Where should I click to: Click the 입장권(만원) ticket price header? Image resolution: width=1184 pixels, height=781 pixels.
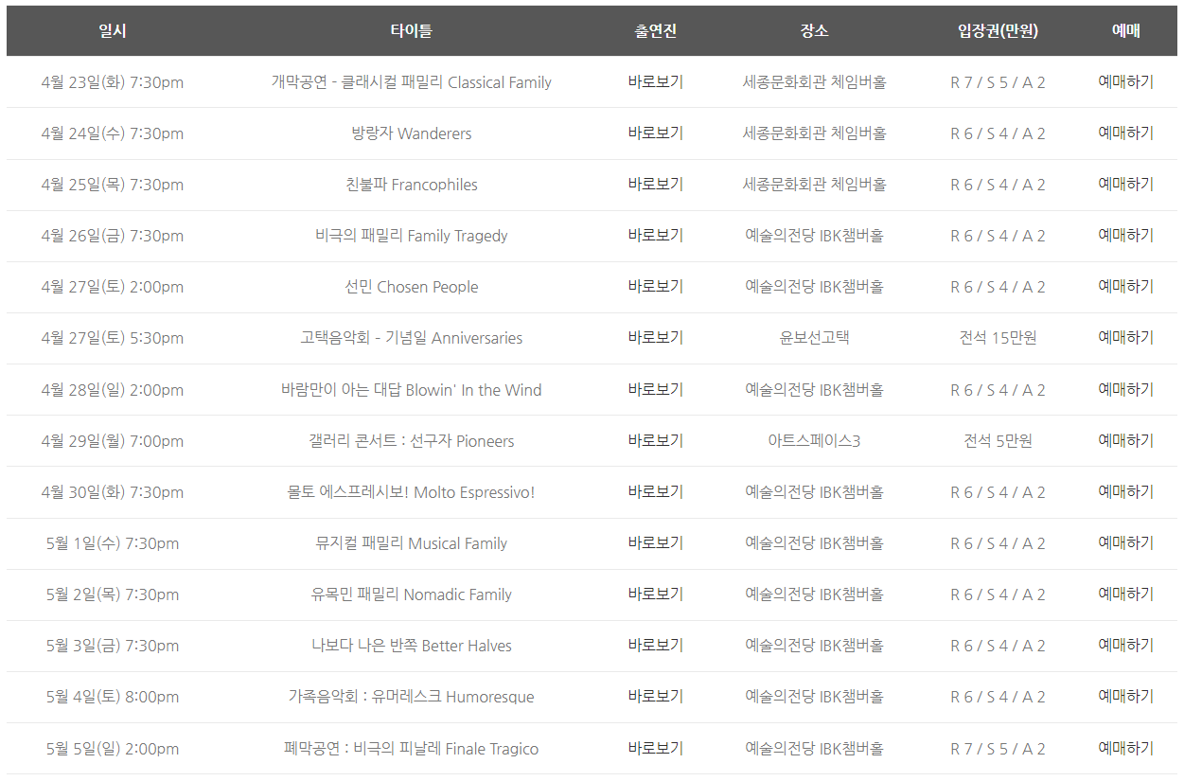pos(996,29)
